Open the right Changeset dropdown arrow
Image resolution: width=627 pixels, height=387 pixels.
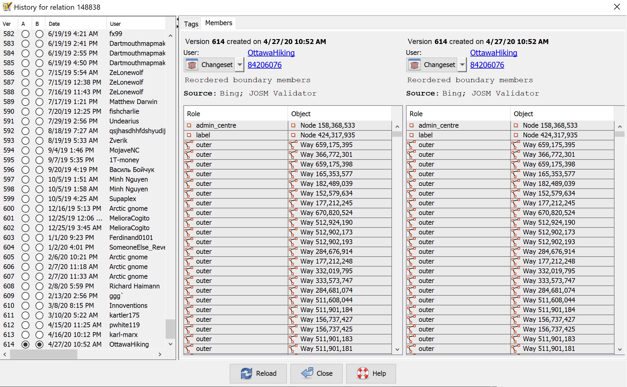pyautogui.click(x=462, y=65)
